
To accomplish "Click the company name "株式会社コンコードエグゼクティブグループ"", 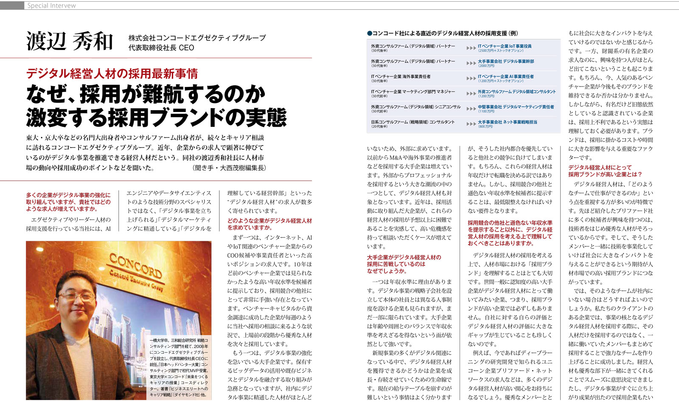I will click(x=197, y=38).
